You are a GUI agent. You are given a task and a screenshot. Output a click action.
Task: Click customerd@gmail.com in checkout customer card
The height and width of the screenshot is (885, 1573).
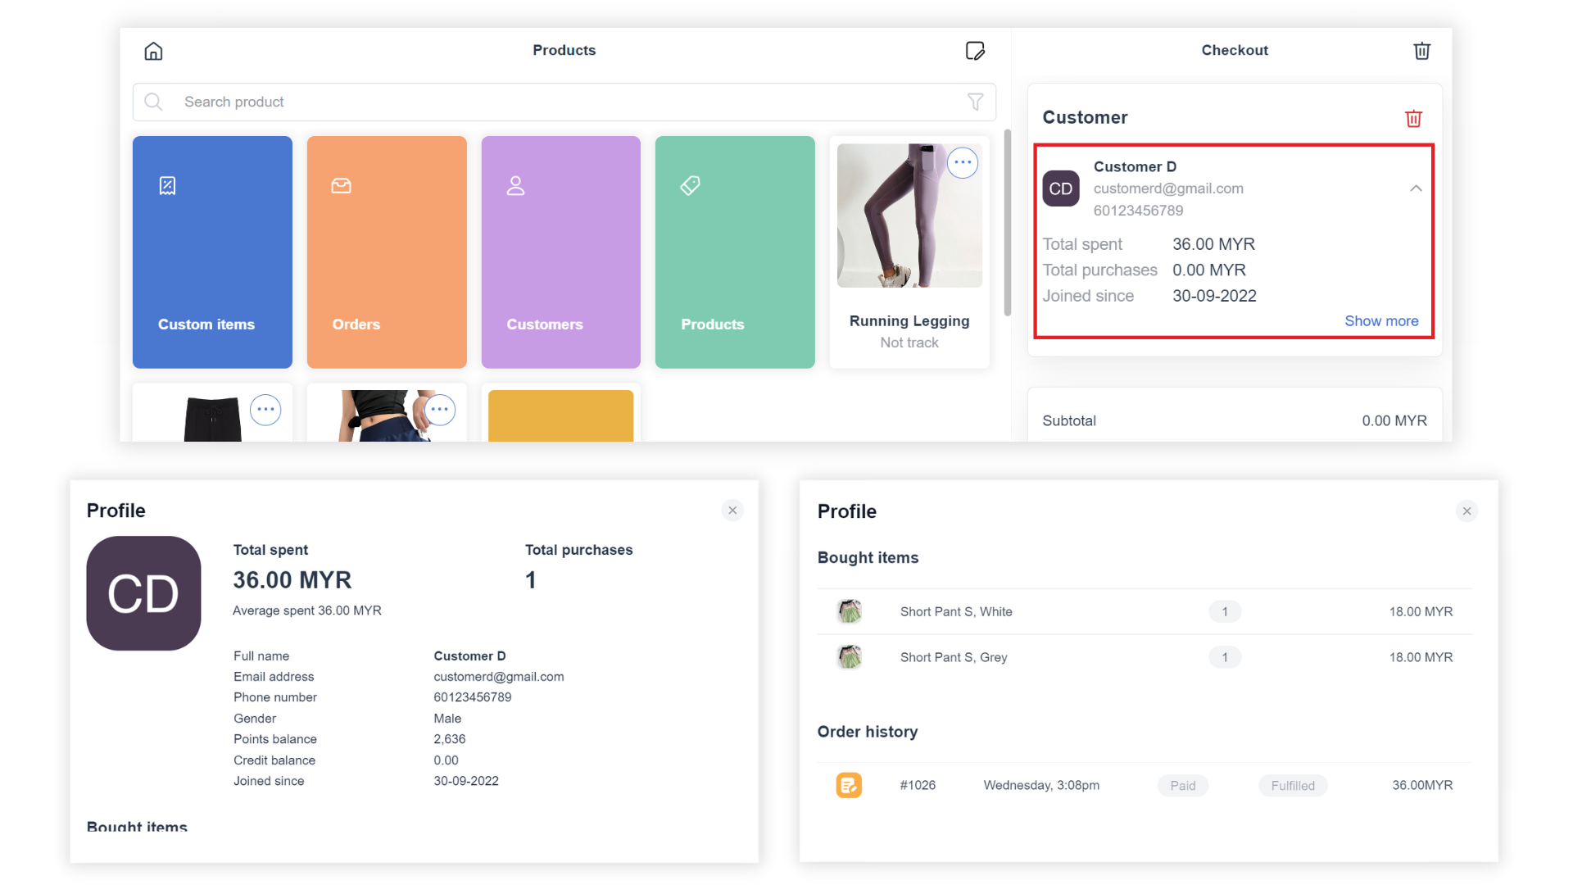pos(1168,188)
